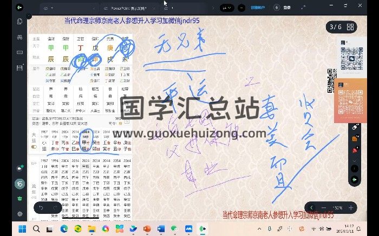
Task: Undo the last whiteboard stroke
Action: pos(41,207)
